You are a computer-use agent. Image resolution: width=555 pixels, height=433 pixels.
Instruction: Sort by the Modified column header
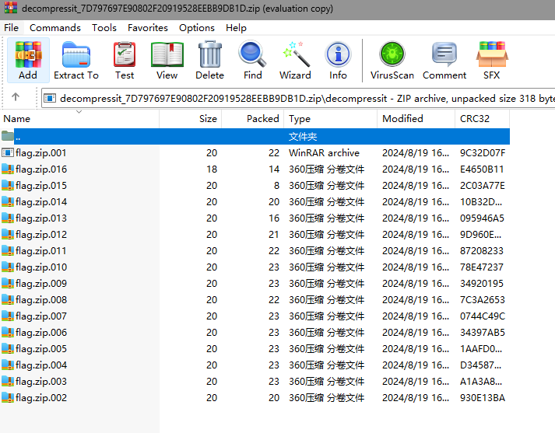click(x=416, y=119)
